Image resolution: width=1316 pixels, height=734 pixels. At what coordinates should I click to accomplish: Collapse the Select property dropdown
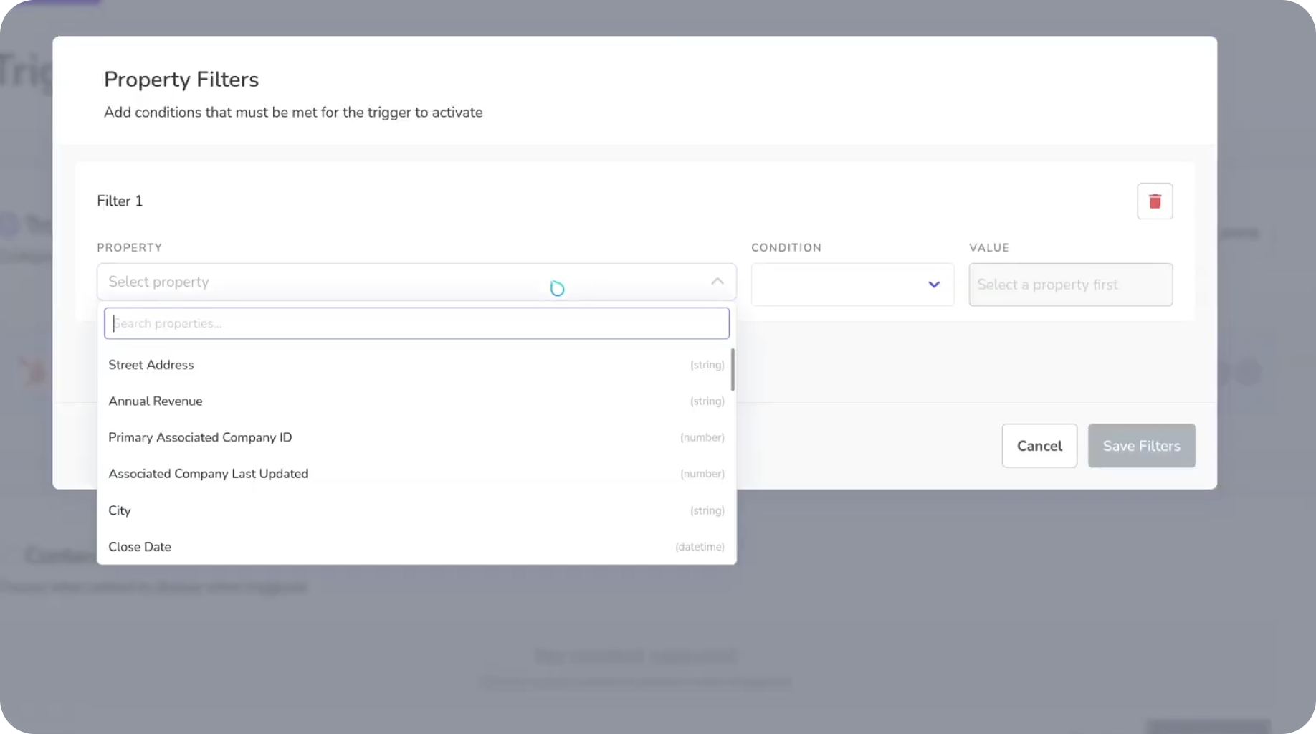pos(416,282)
